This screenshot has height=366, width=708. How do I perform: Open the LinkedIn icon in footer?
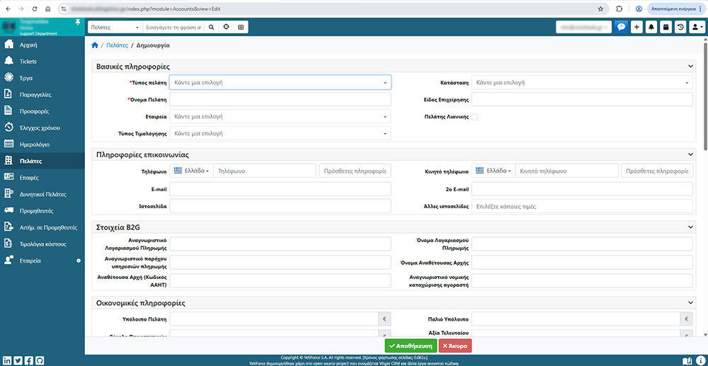(7, 360)
